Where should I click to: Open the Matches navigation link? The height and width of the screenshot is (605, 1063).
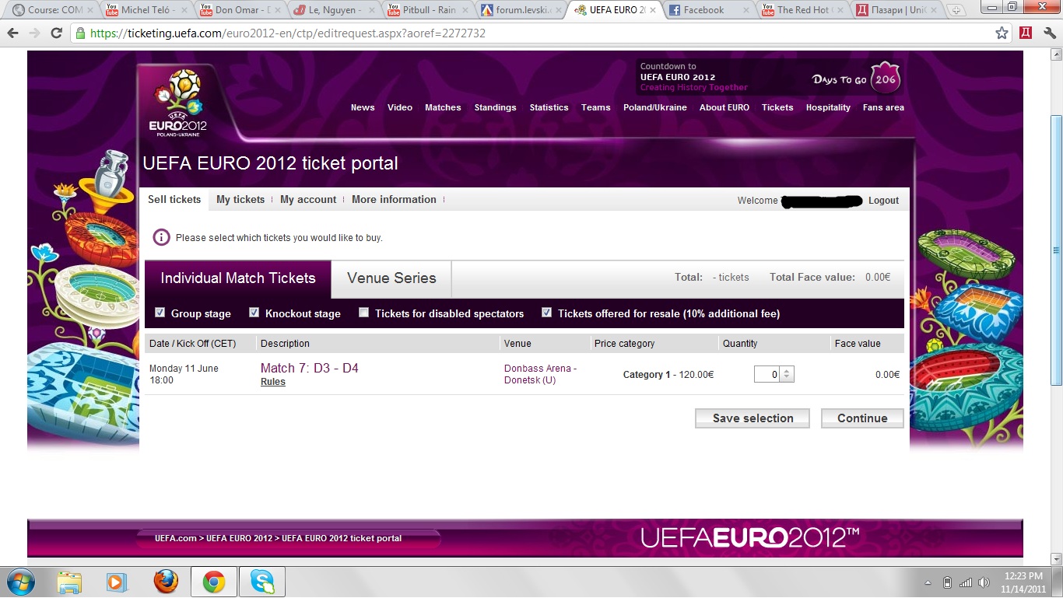443,107
